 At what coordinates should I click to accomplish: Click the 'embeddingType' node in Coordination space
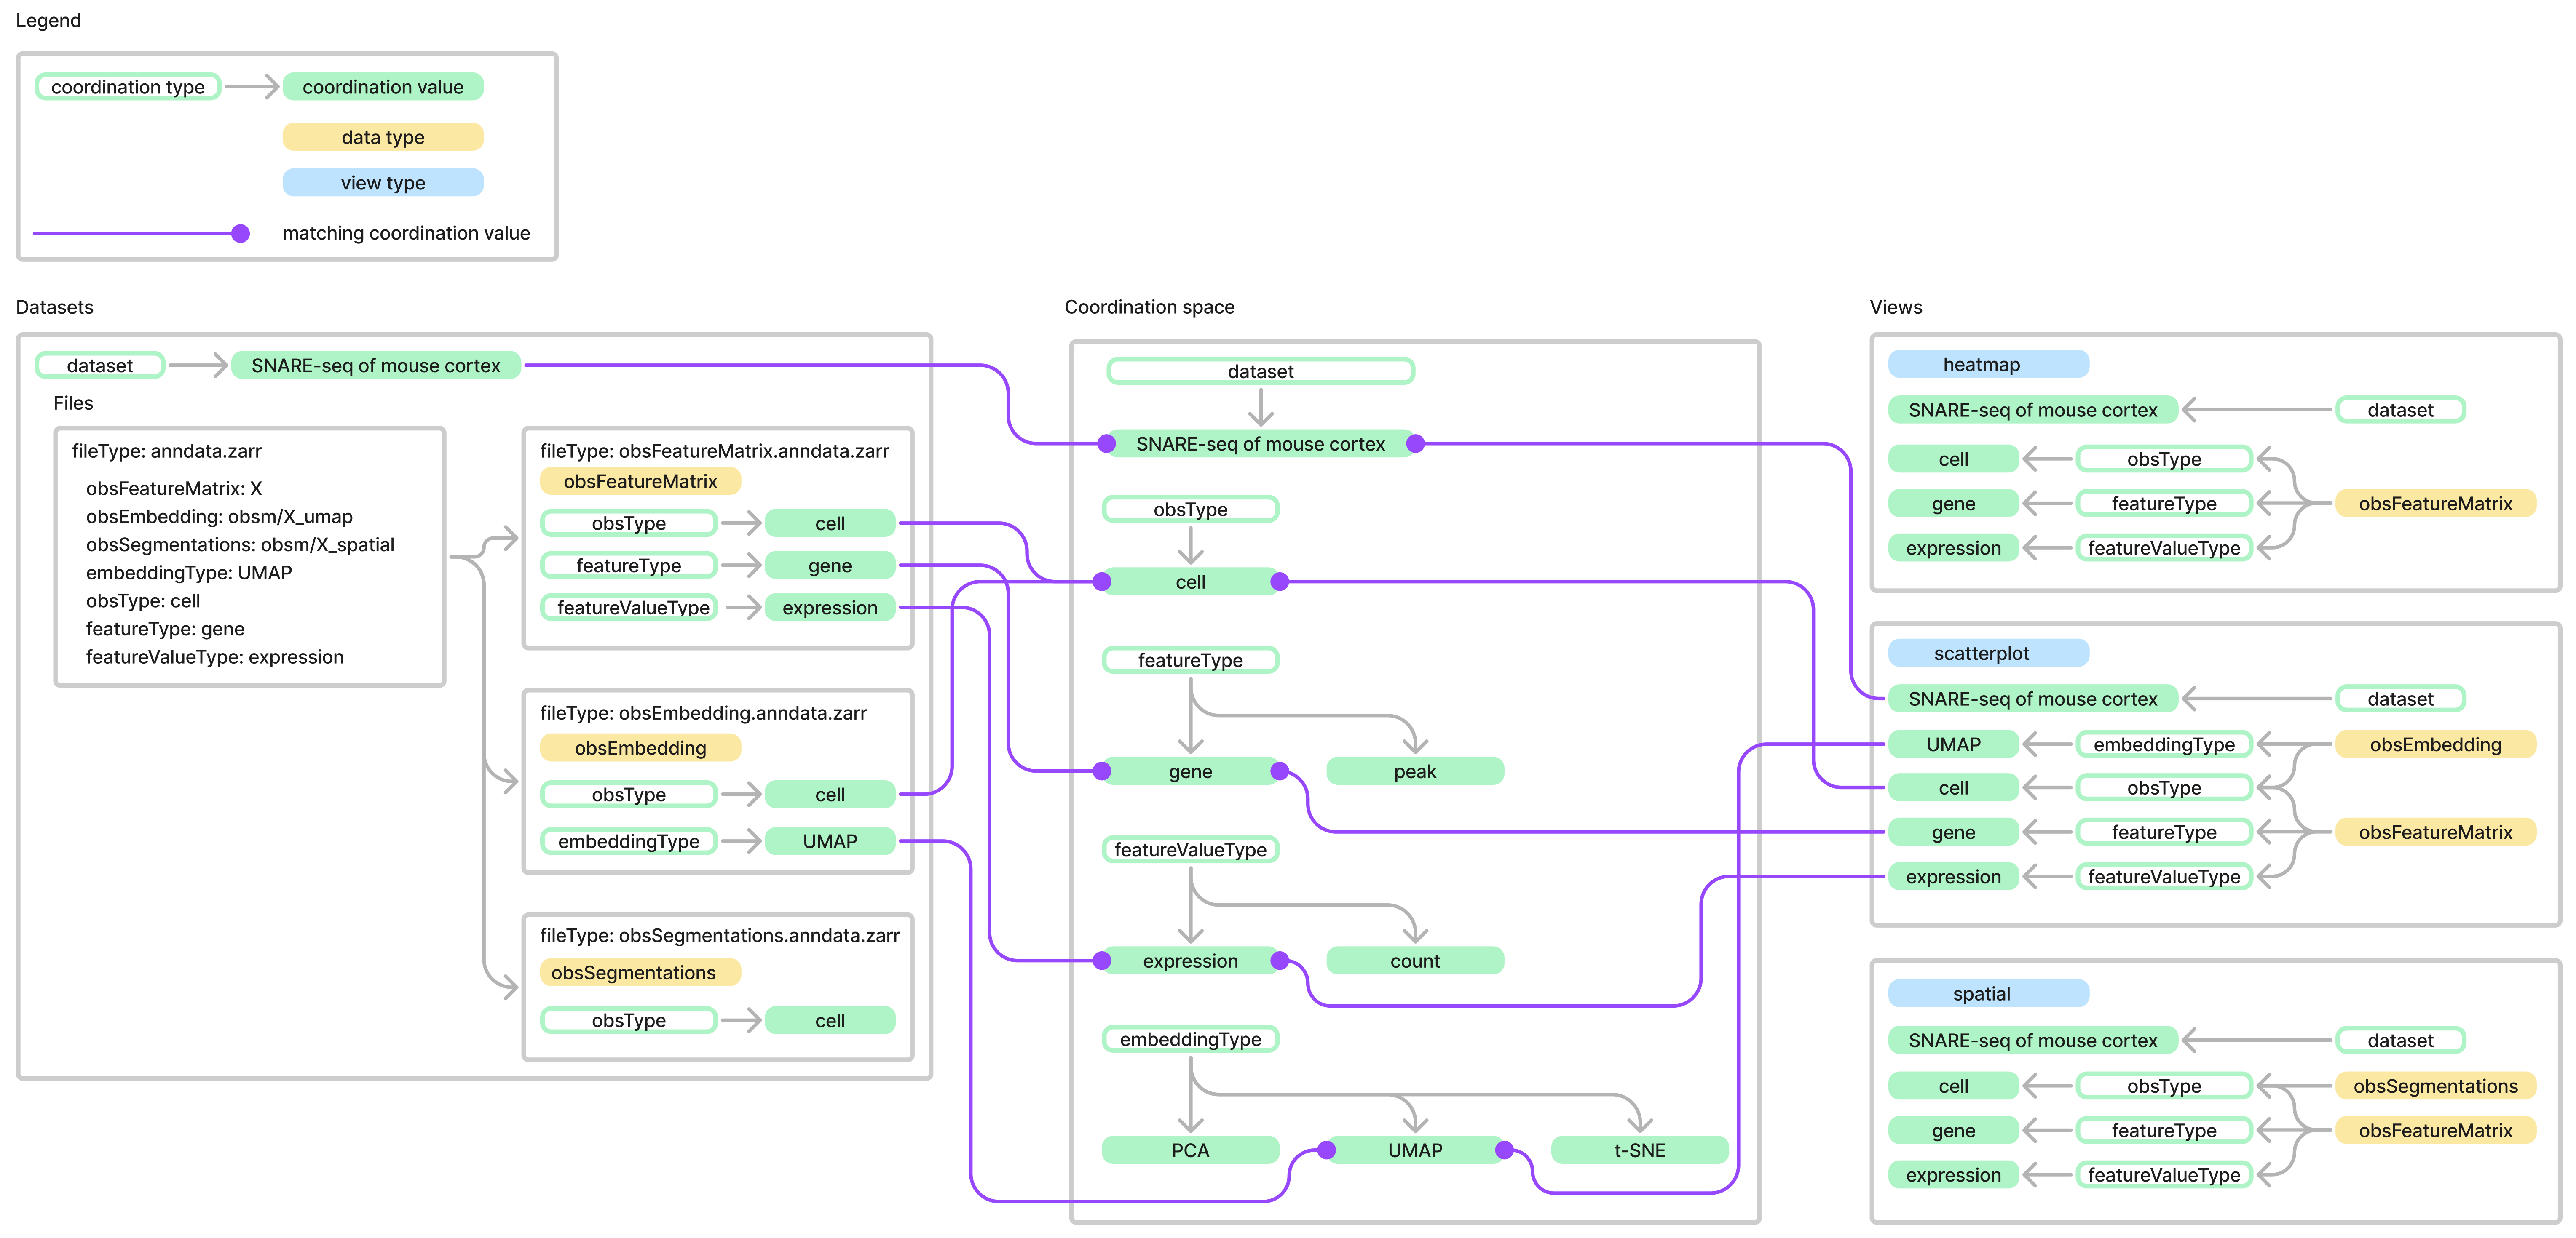coord(1190,1039)
